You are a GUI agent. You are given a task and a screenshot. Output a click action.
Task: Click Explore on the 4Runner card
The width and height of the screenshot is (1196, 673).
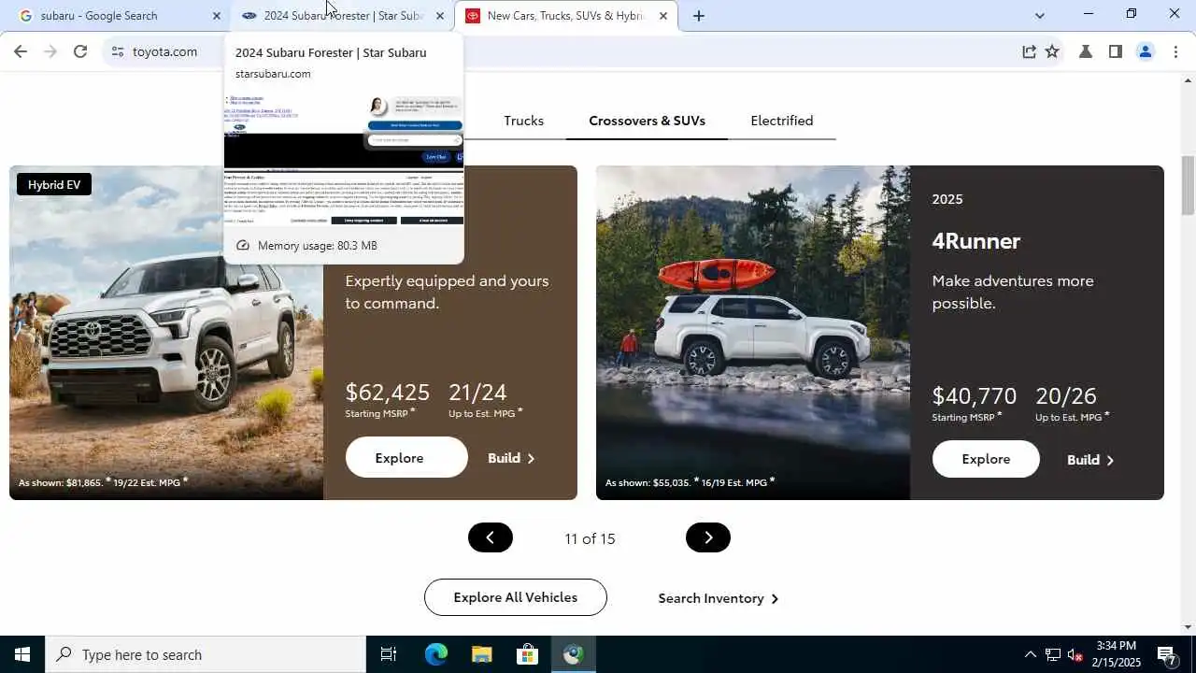(x=986, y=459)
